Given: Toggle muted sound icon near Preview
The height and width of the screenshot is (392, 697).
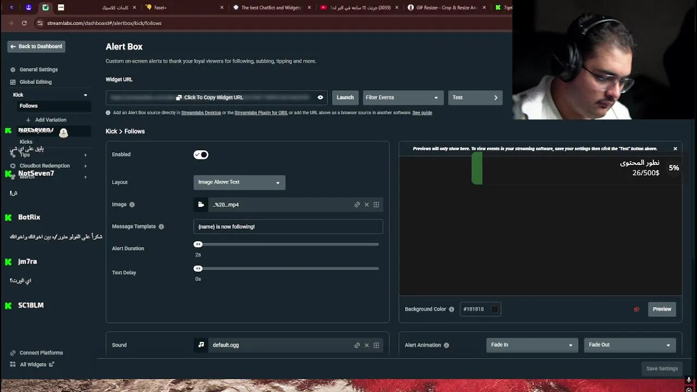Looking at the screenshot, I should pos(637,309).
